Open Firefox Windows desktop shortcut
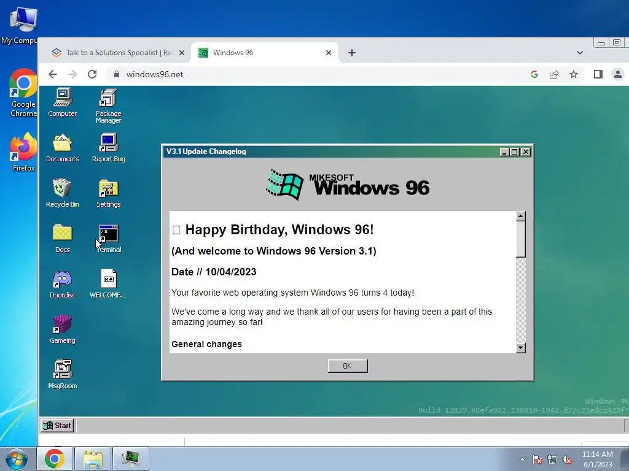The height and width of the screenshot is (471, 629). tap(23, 152)
